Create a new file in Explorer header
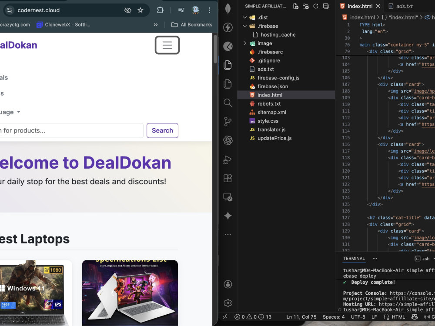Screen dimensions: 435x326 pos(296,6)
